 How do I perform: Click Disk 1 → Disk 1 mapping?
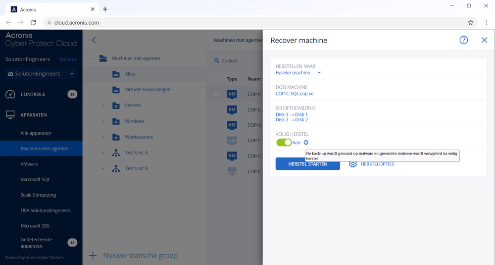(292, 114)
